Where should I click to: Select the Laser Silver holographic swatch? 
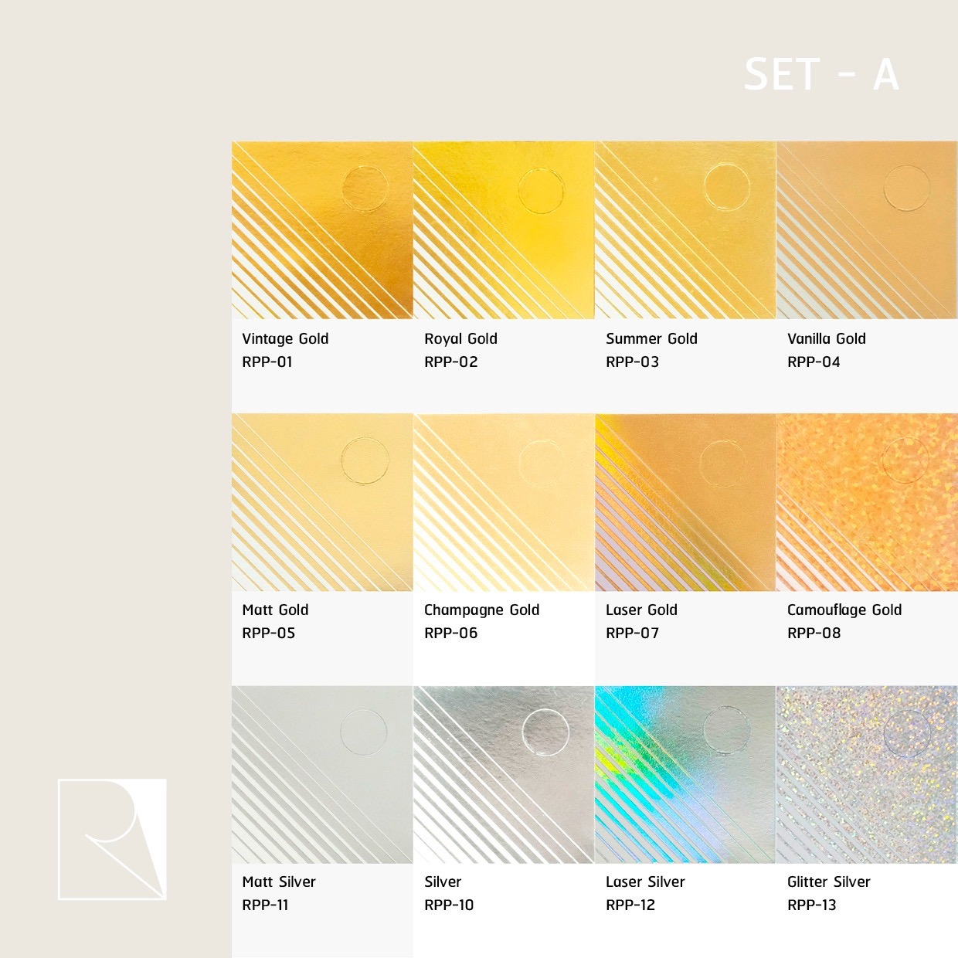tap(685, 774)
